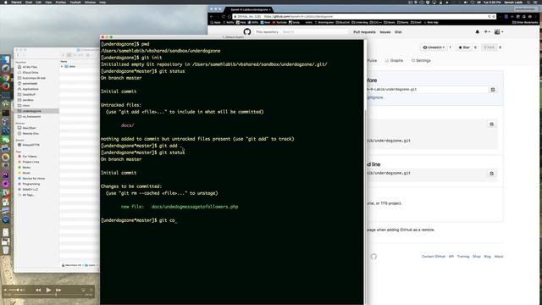Star the underdogzone repository
The width and height of the screenshot is (542, 305).
pyautogui.click(x=464, y=47)
